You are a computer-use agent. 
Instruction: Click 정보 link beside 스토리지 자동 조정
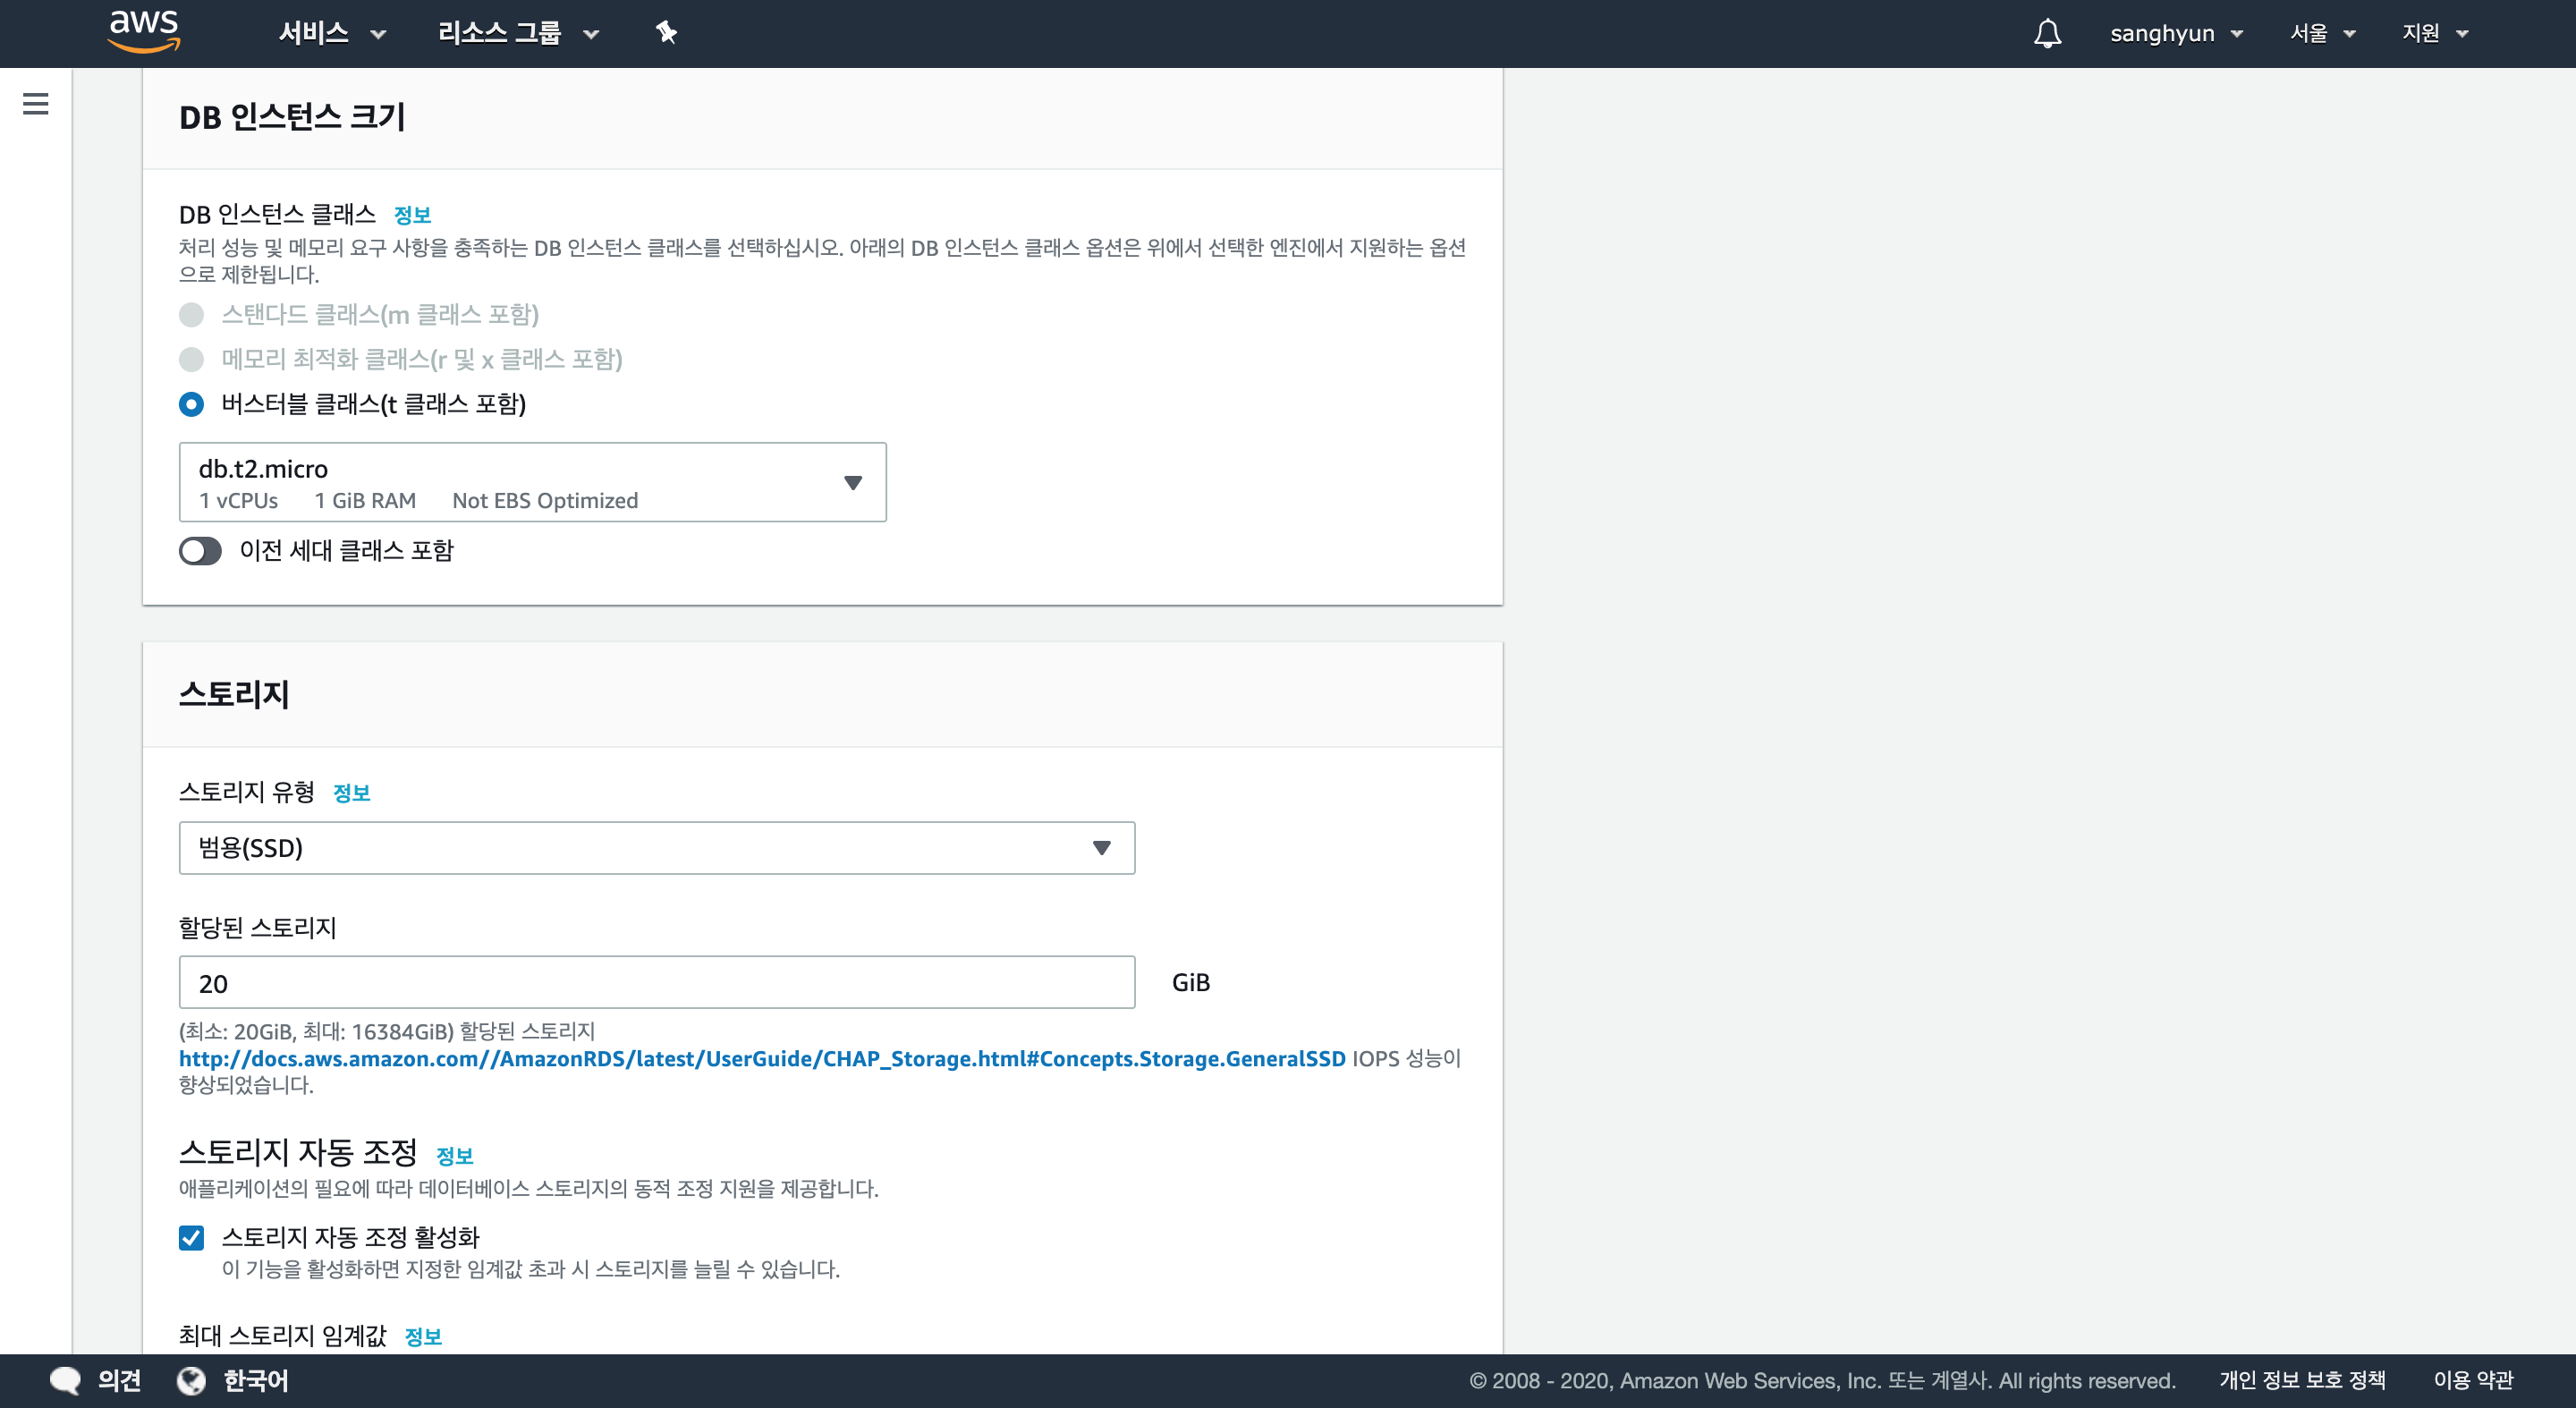pyautogui.click(x=454, y=1156)
